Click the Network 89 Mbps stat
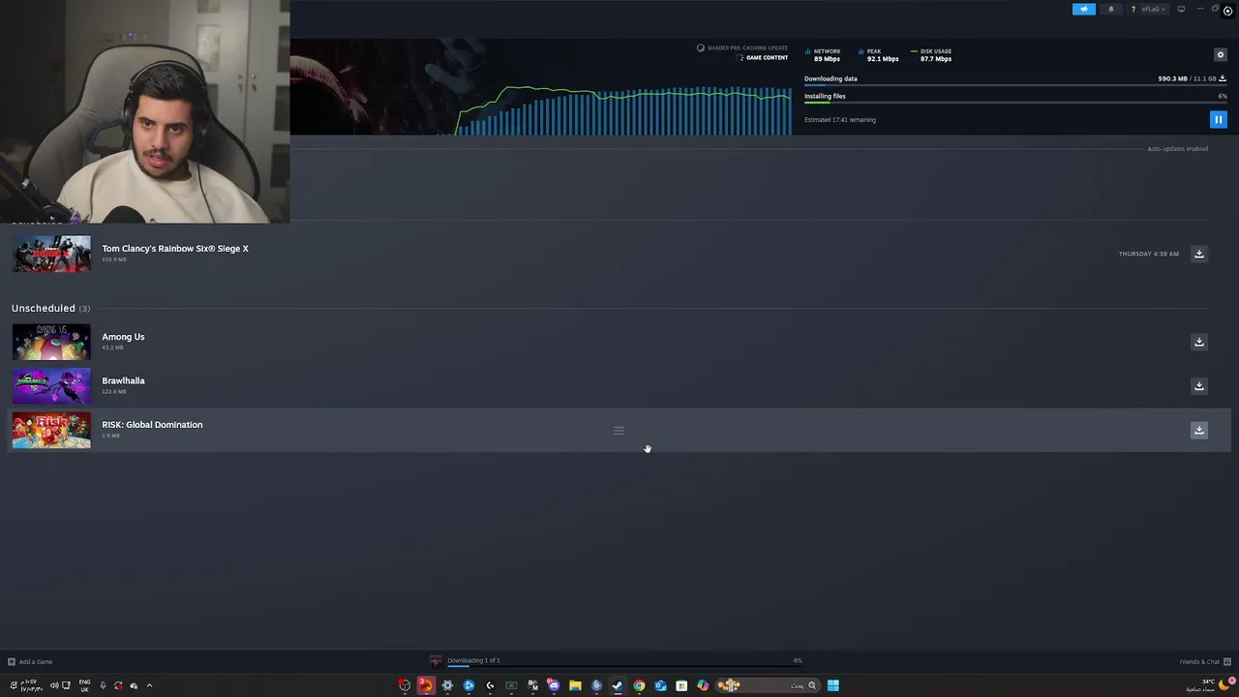1239x697 pixels. click(823, 55)
